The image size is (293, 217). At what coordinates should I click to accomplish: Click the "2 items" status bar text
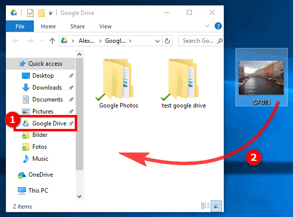pos(22,207)
